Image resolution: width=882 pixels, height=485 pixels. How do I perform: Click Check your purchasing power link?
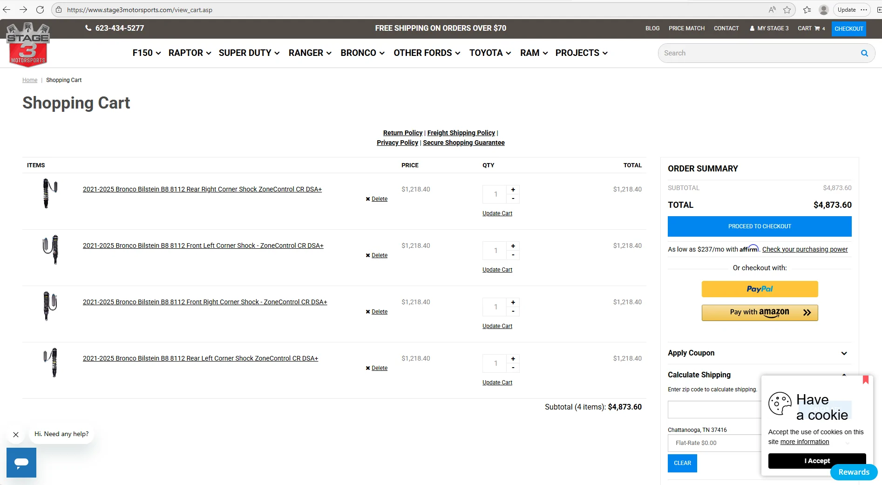pyautogui.click(x=805, y=249)
